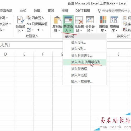The height and width of the screenshot is (131, 131).
Task: Open the 审阅 ribbon tab
Action: pyautogui.click(x=51, y=11)
